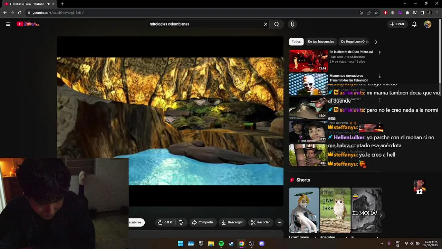The image size is (442, 249).
Task: Select the De Hugo Leon Ortiz chip
Action: 355,41
